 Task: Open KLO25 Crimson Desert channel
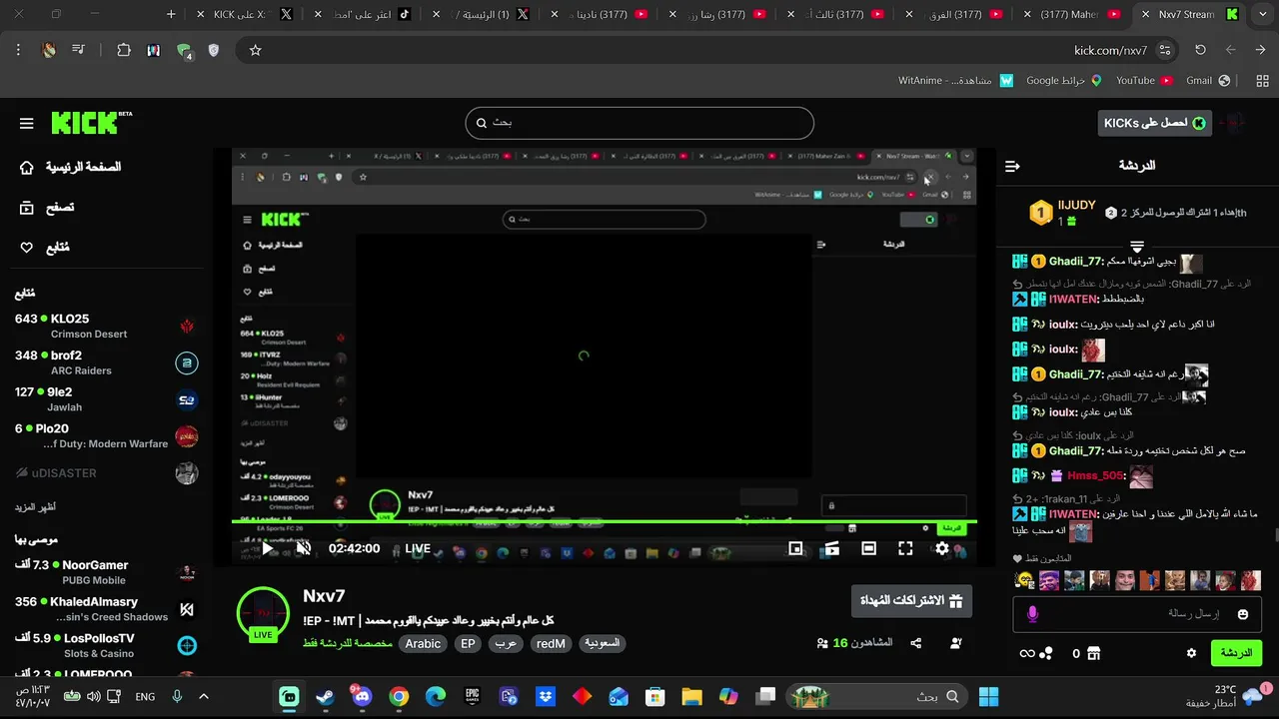coord(106,326)
